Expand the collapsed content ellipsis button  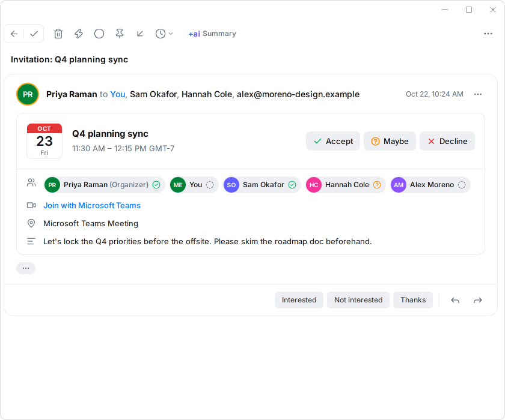(x=26, y=268)
